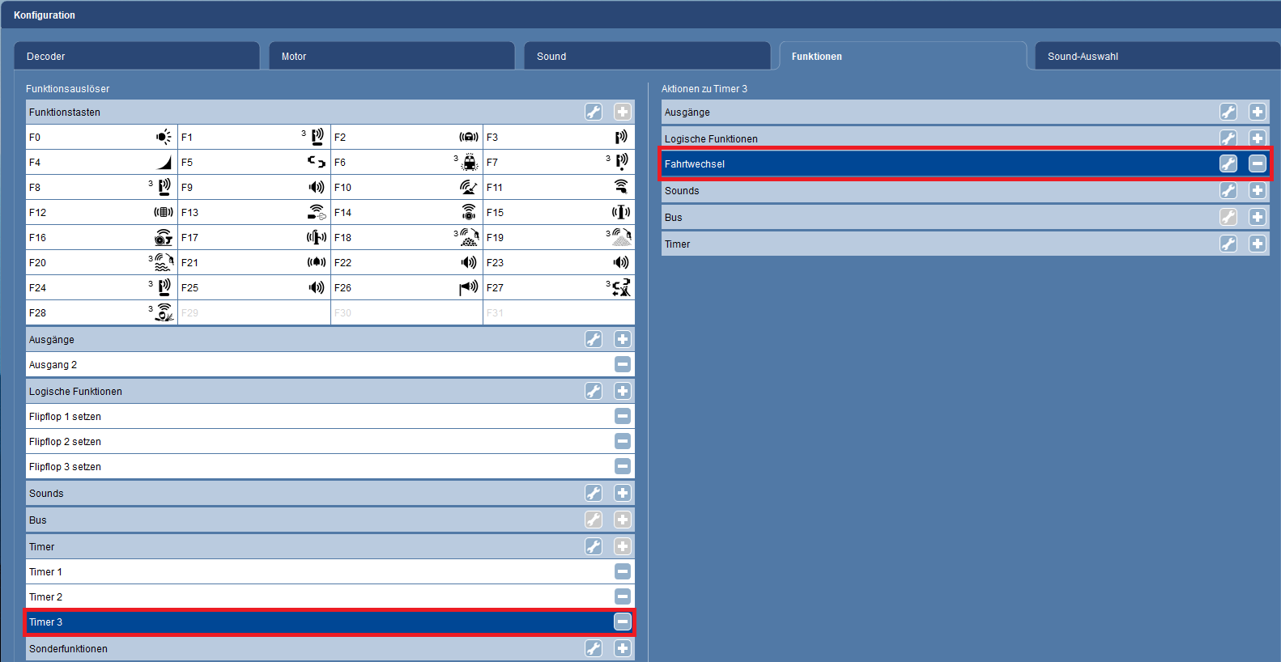Select the F5 direction change function cell
This screenshot has width=1281, height=662.
253,163
